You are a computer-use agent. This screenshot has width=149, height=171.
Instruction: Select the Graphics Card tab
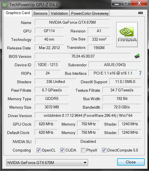[x=18, y=13]
